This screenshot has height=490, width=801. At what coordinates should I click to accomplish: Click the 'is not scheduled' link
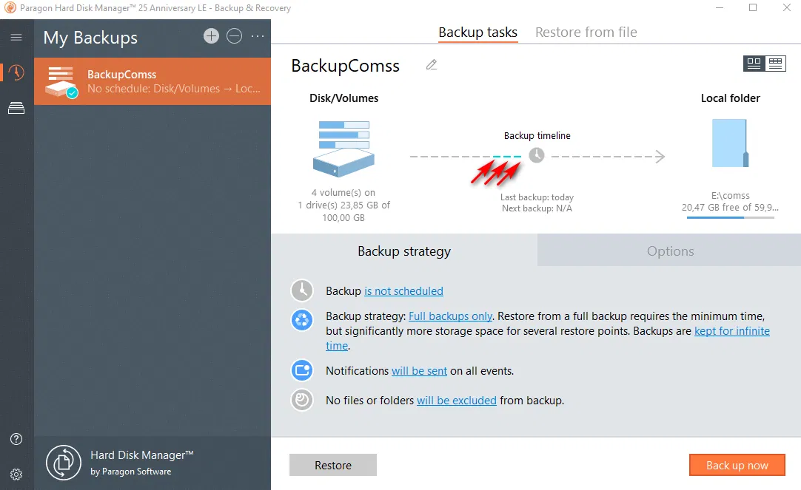[x=403, y=290]
